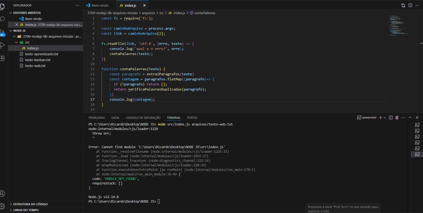Screen dimensions: 423x213
Task: Select the third terminal instance in list
Action: [x=417, y=137]
